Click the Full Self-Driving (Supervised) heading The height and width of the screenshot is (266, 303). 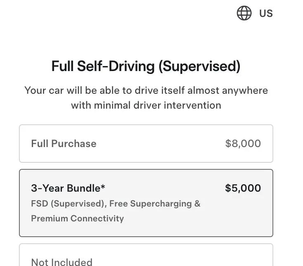146,66
